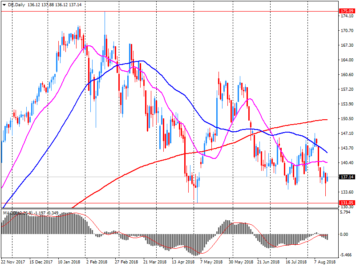Click the 22 Nov 2017 date label
The height and width of the screenshot is (267, 356).
pyautogui.click(x=13, y=262)
